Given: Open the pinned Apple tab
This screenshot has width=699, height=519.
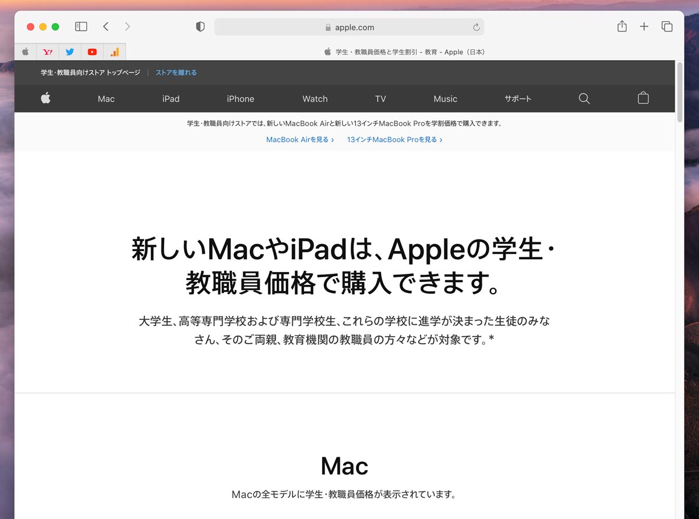Looking at the screenshot, I should [26, 52].
